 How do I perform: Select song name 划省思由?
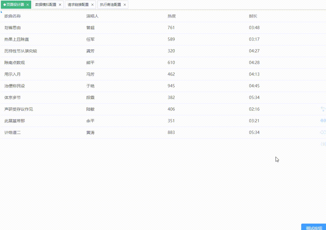click(x=13, y=28)
